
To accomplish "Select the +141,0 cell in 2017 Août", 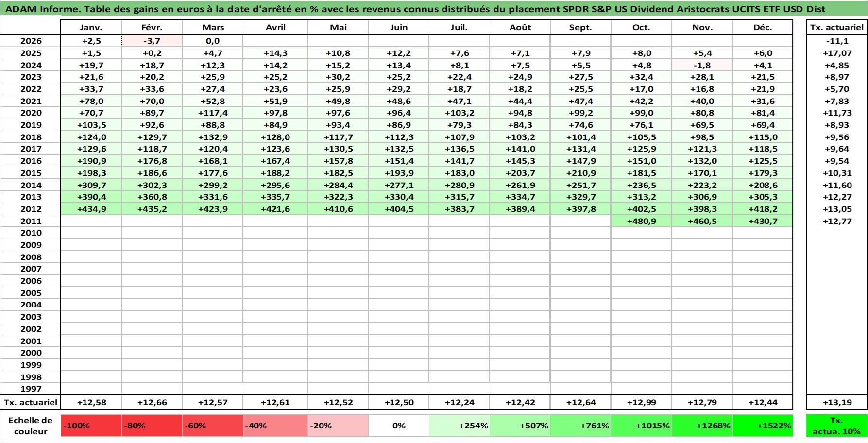I will click(x=520, y=149).
